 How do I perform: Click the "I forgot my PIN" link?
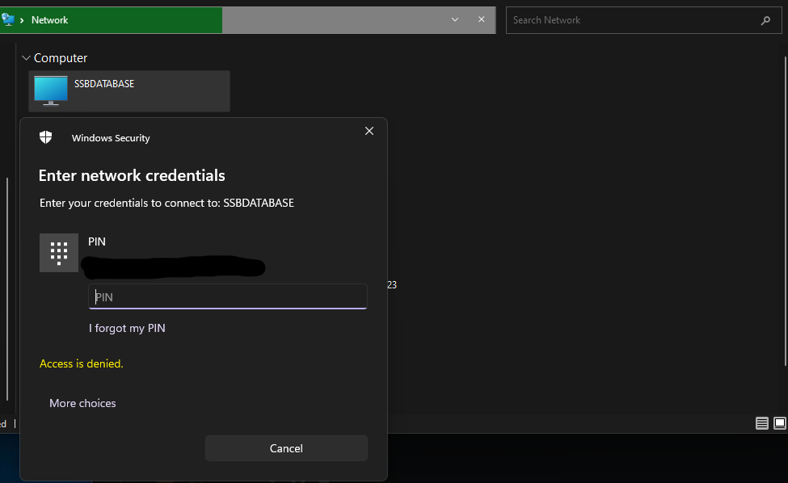(x=127, y=328)
